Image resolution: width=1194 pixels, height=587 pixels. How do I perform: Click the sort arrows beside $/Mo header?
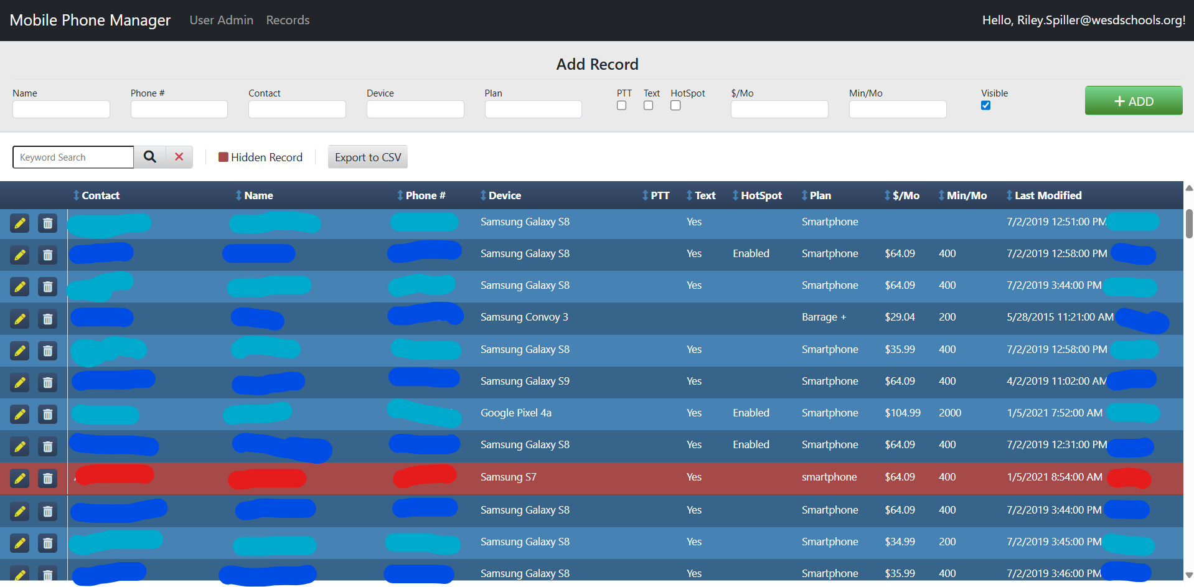click(x=887, y=195)
